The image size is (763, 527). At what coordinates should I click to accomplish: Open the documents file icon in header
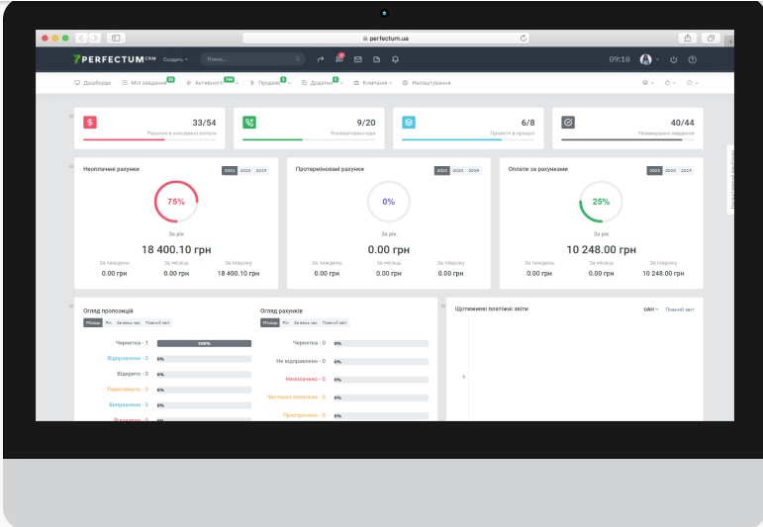(377, 59)
